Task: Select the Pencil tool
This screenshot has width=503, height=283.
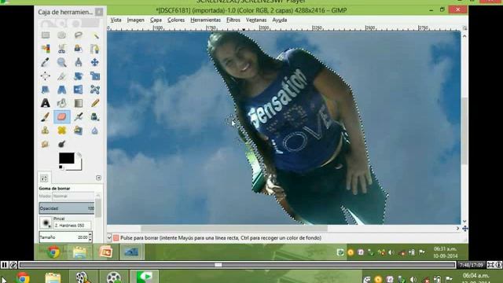Action: pos(95,103)
